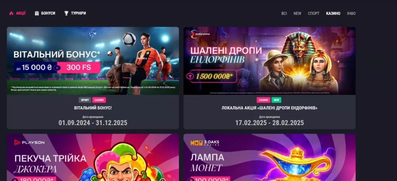Select the СПОРТ filter
Screen dimensions: 397x181
tap(314, 13)
